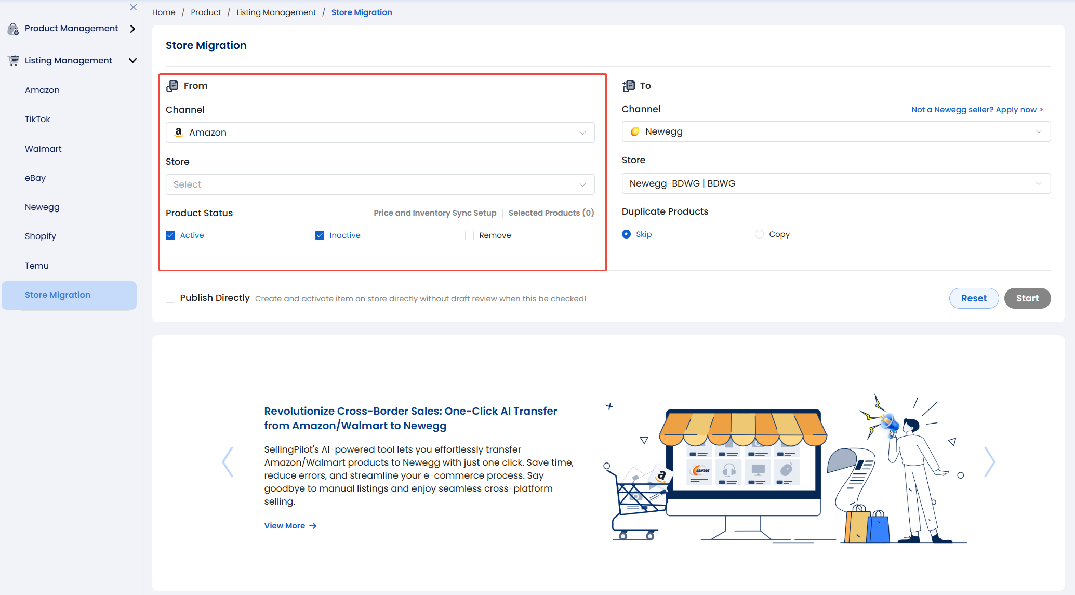Open Walmart in the sidebar
The image size is (1075, 595).
coord(43,149)
